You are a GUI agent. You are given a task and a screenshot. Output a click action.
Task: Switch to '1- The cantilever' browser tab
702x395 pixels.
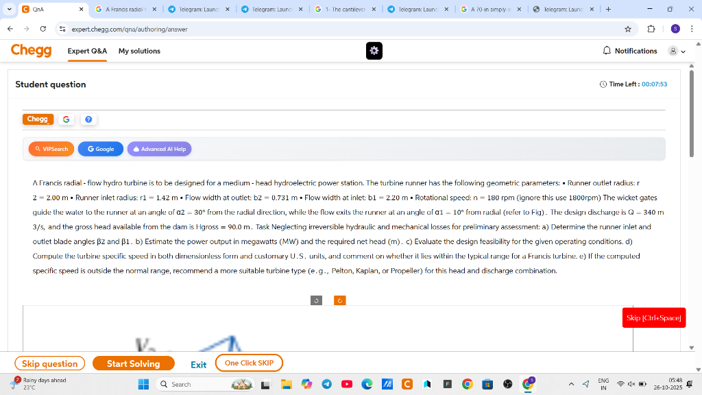pos(346,10)
